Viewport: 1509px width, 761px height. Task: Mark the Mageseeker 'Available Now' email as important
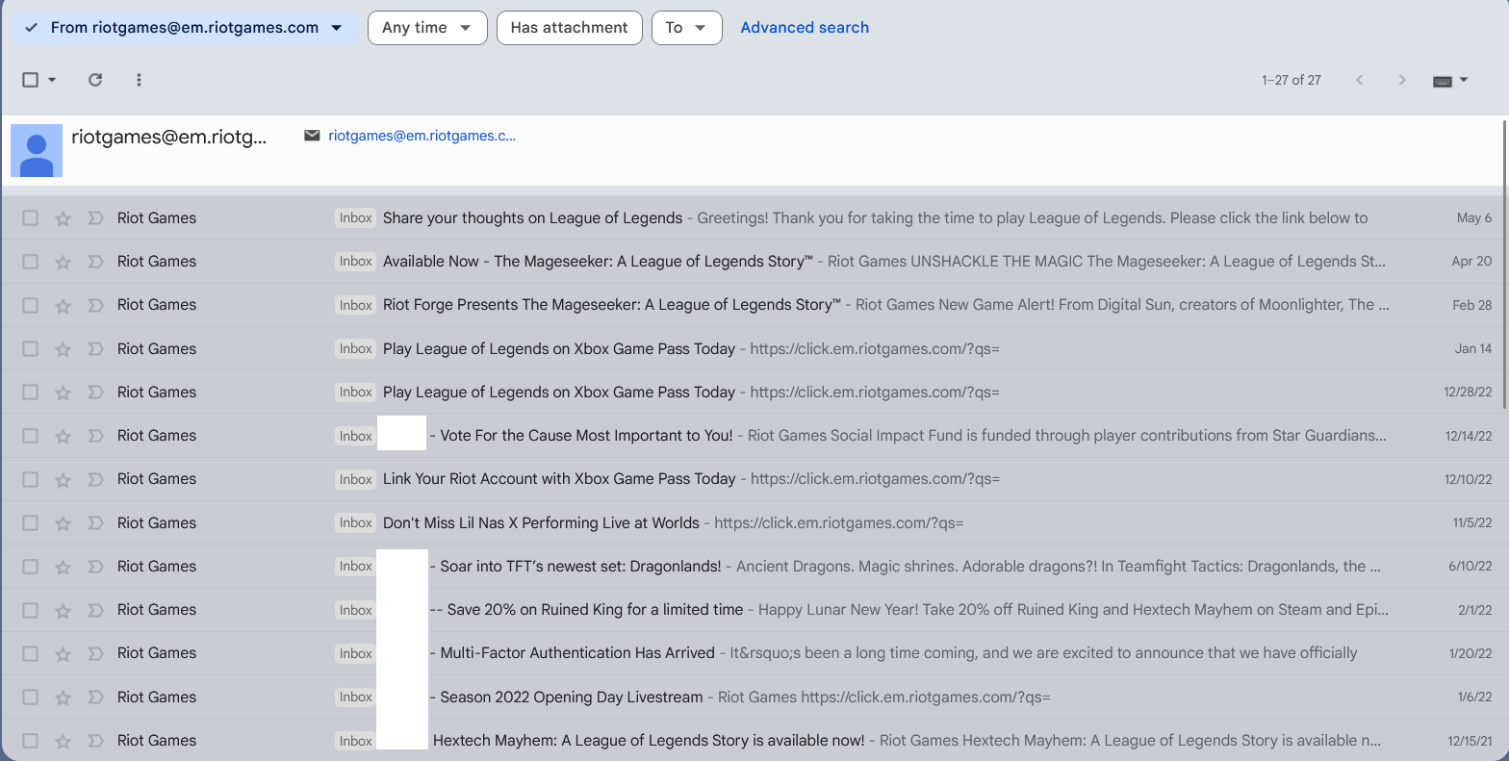pos(95,262)
